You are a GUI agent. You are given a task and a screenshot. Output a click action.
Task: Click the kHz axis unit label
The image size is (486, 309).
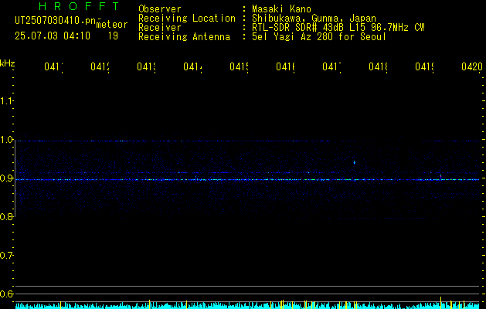pyautogui.click(x=8, y=63)
